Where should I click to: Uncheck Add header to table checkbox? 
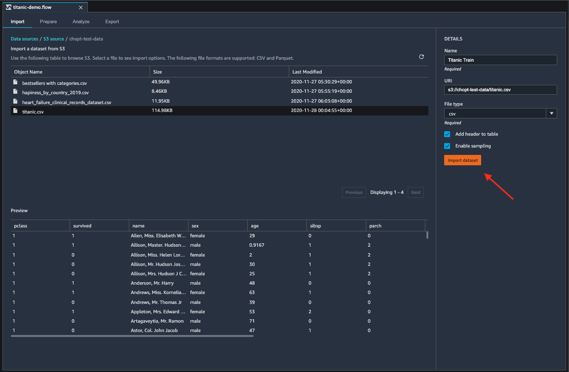coord(447,134)
